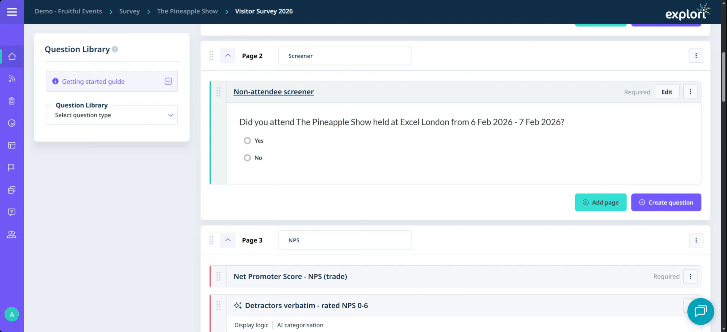The image size is (727, 332).
Task: Click the home icon in sidebar
Action: (x=12, y=57)
